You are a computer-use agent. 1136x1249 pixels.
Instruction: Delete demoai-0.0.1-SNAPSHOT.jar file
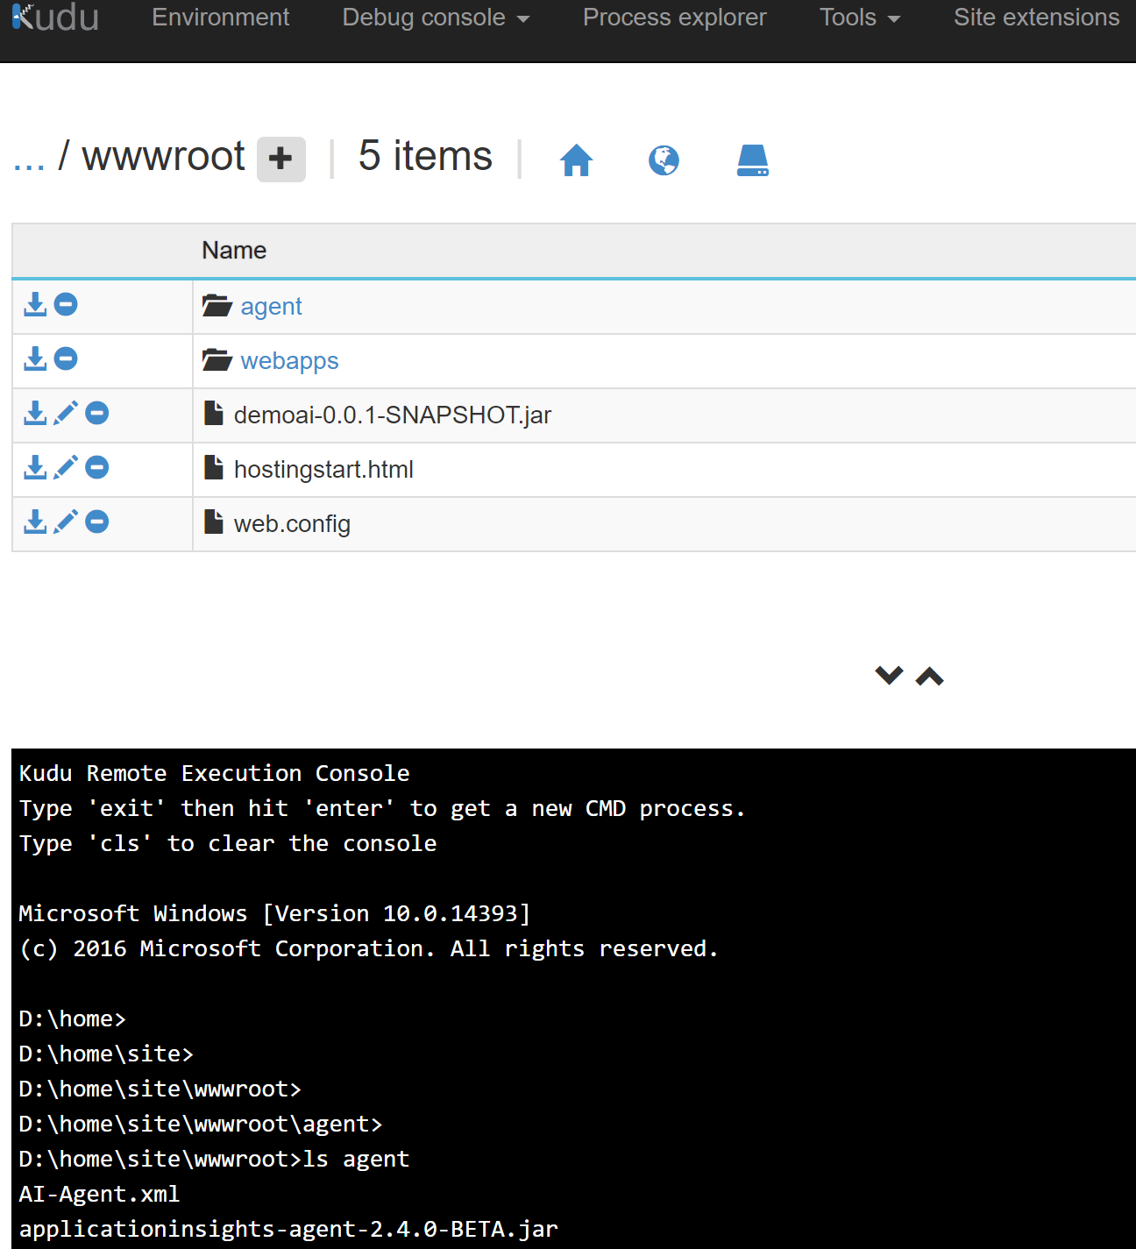pyautogui.click(x=97, y=413)
